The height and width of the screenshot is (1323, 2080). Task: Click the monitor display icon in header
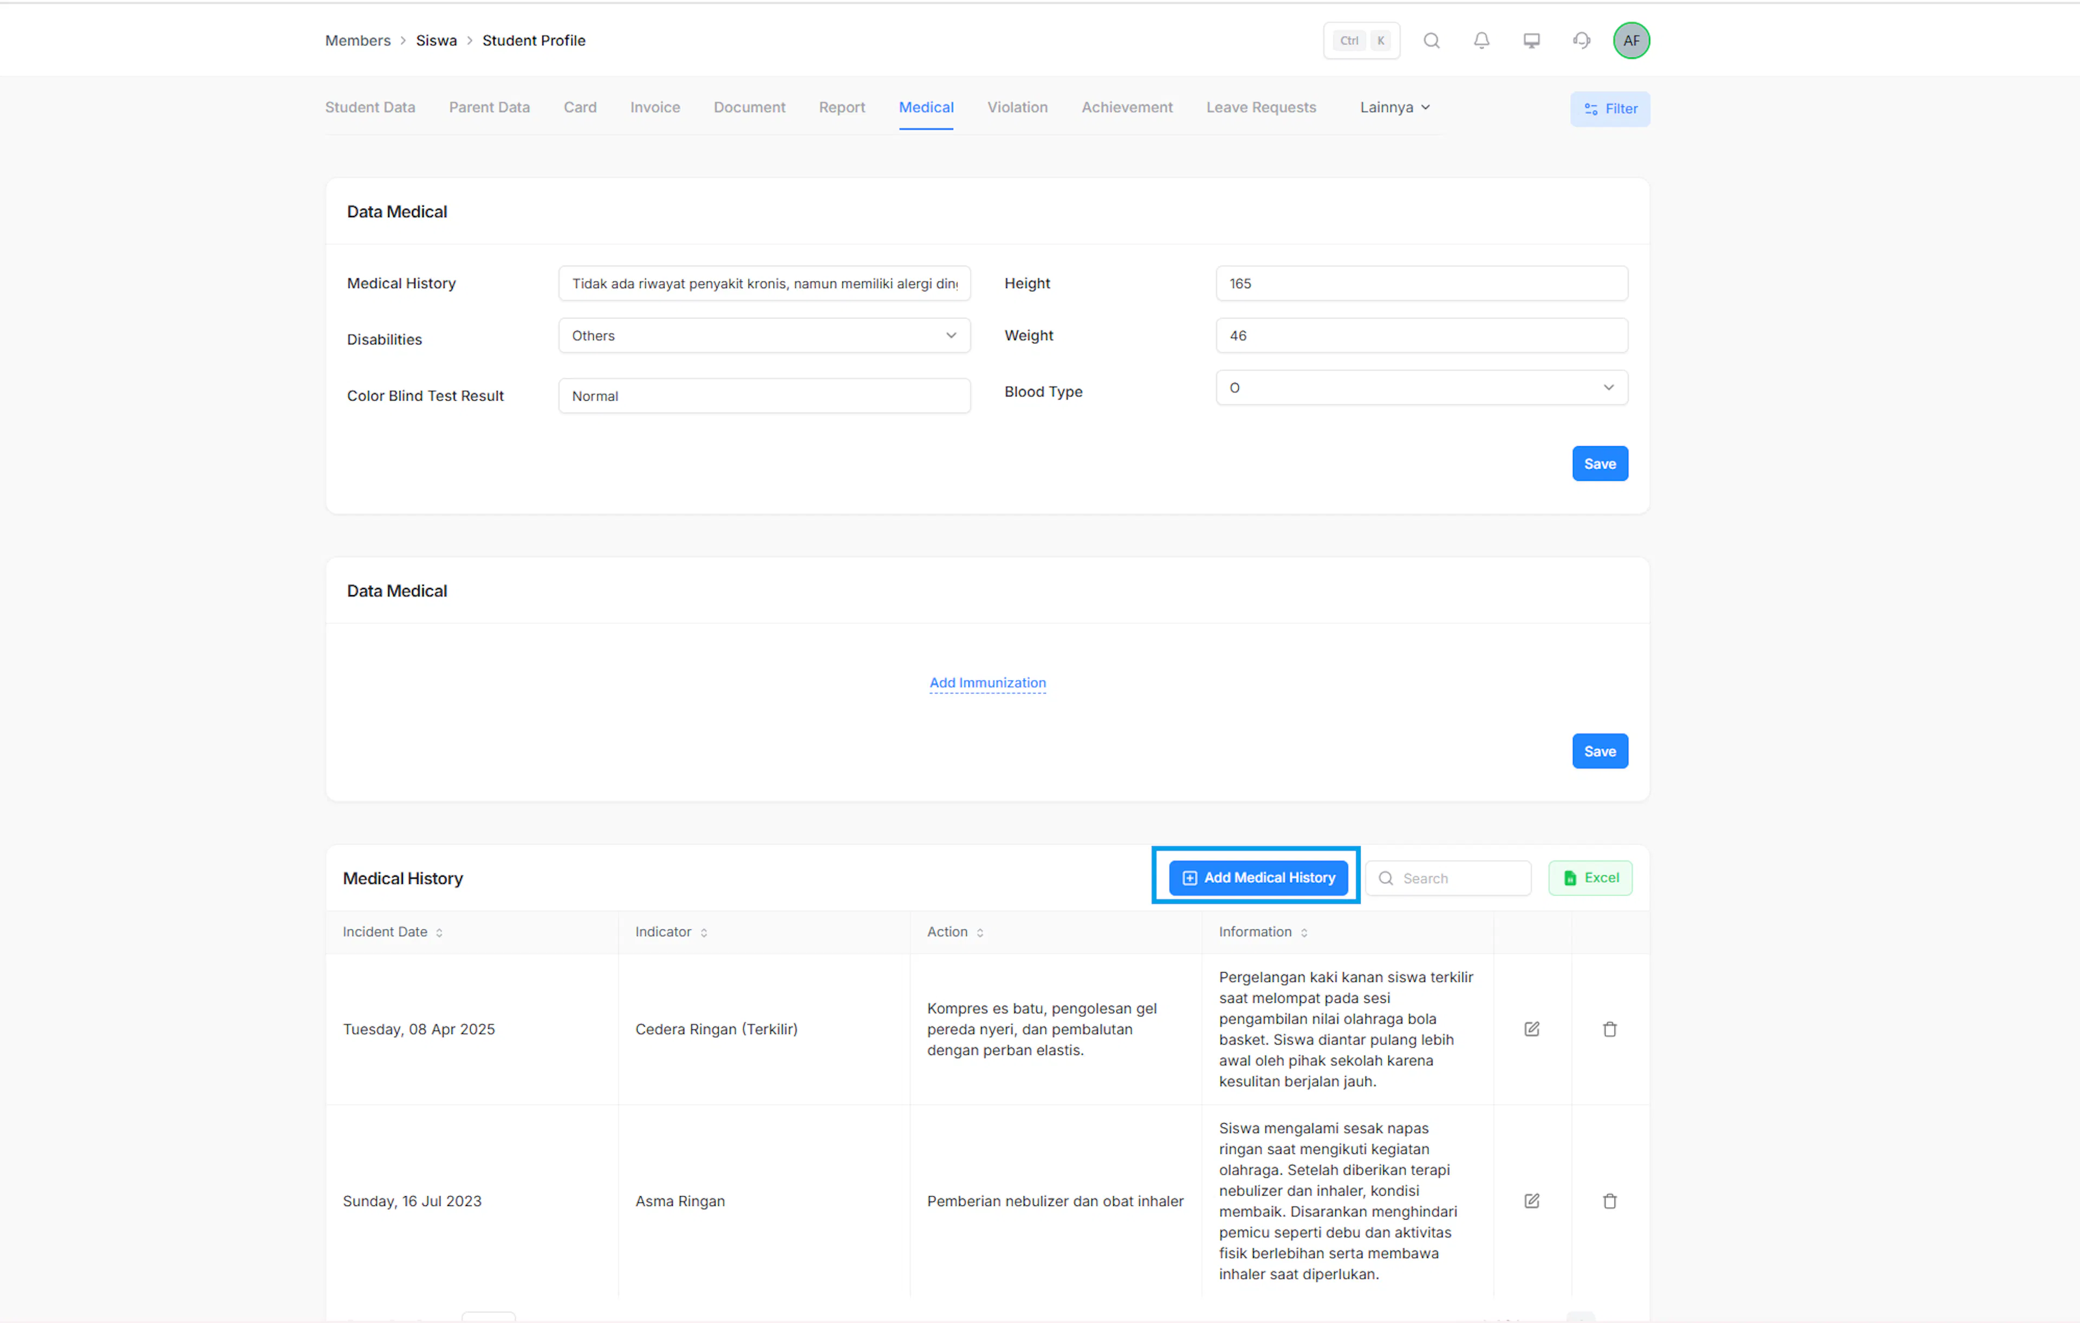click(x=1531, y=41)
